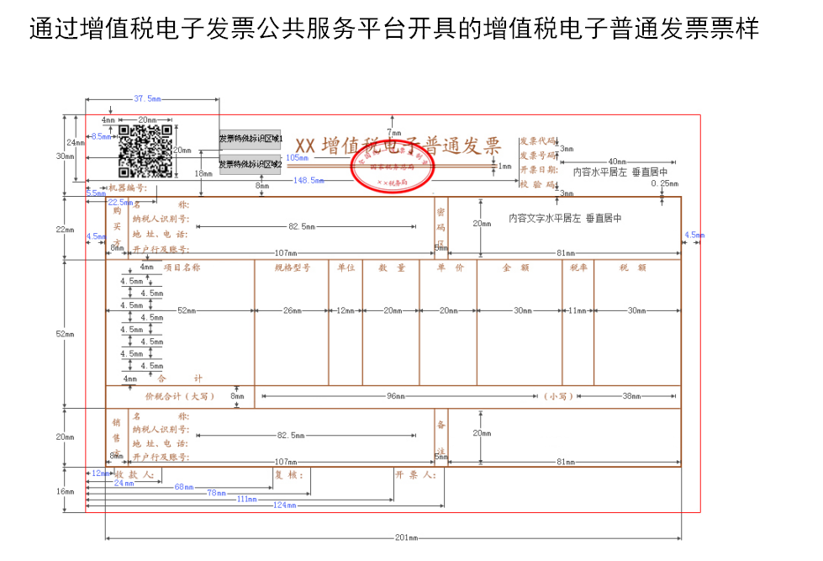The height and width of the screenshot is (561, 823).
Task: Click the 密码区 vertical label
Action: (x=441, y=227)
